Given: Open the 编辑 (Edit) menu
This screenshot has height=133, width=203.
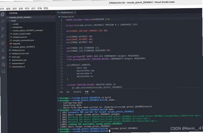Looking at the screenshot, I should point(8,9).
